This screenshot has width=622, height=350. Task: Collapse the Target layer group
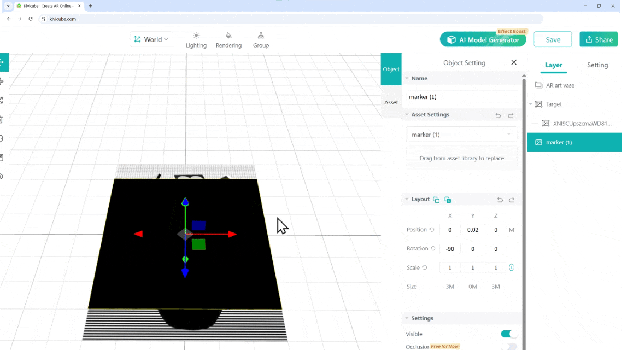point(531,104)
